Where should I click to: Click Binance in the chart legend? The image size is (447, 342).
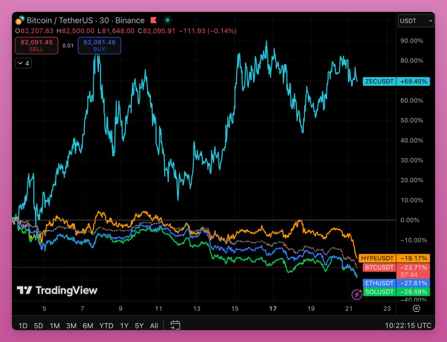click(130, 20)
